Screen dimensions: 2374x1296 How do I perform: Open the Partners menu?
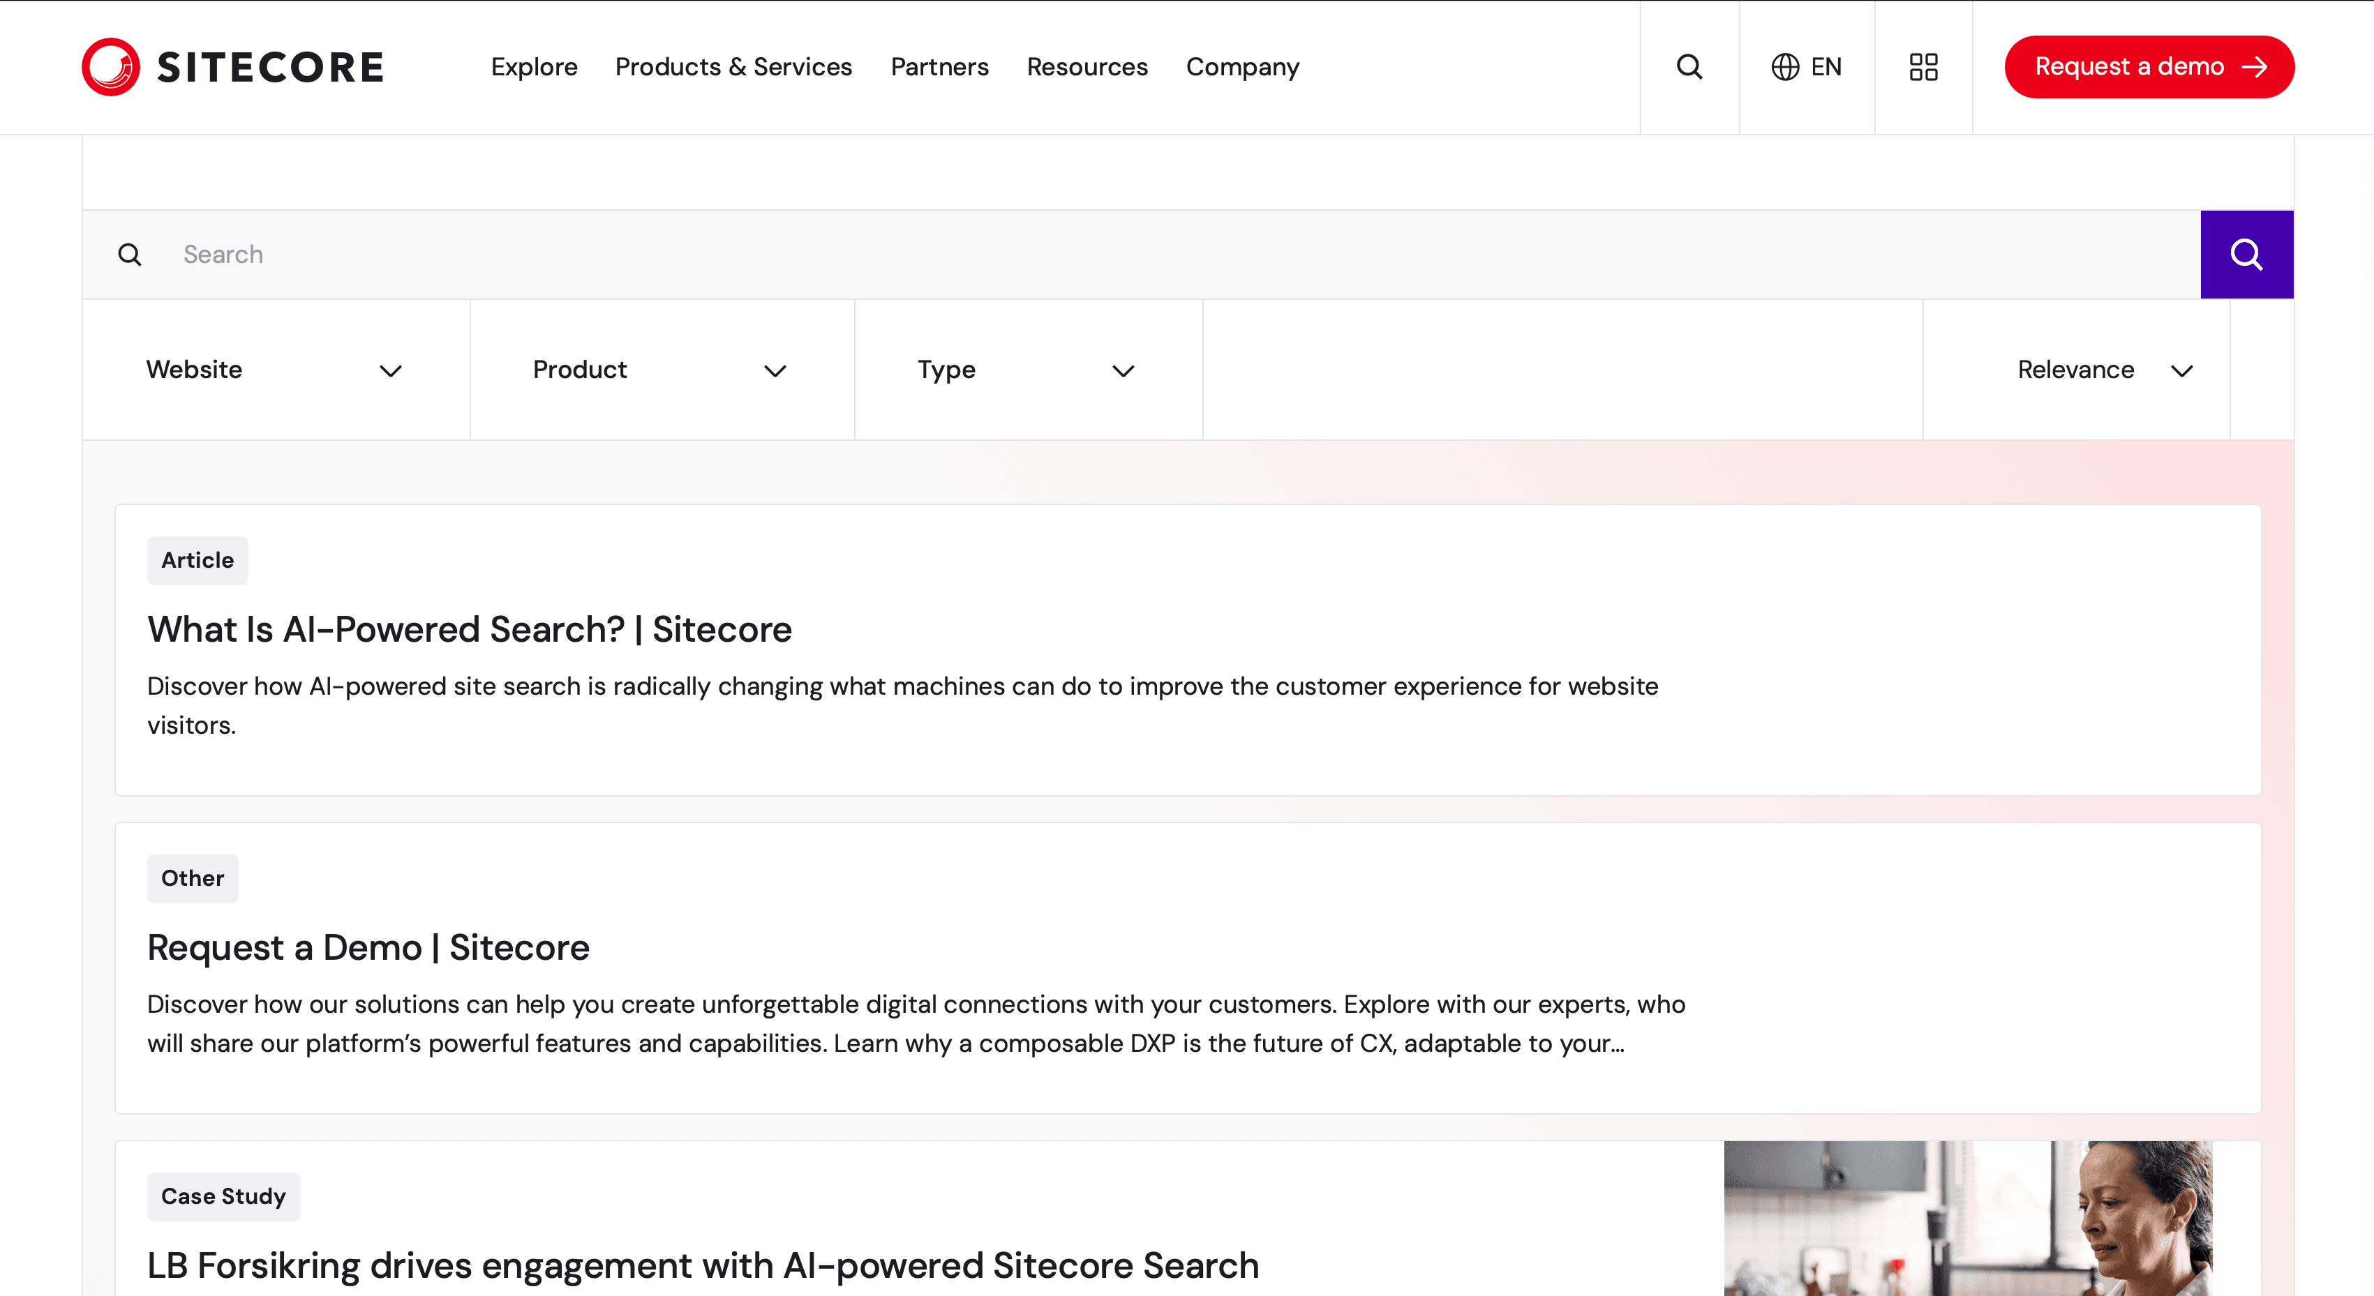[939, 67]
